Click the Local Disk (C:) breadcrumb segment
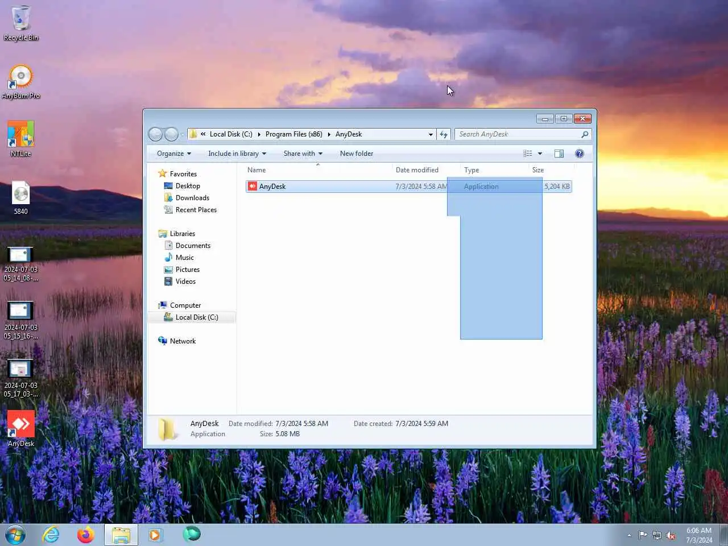This screenshot has width=728, height=546. click(x=231, y=134)
